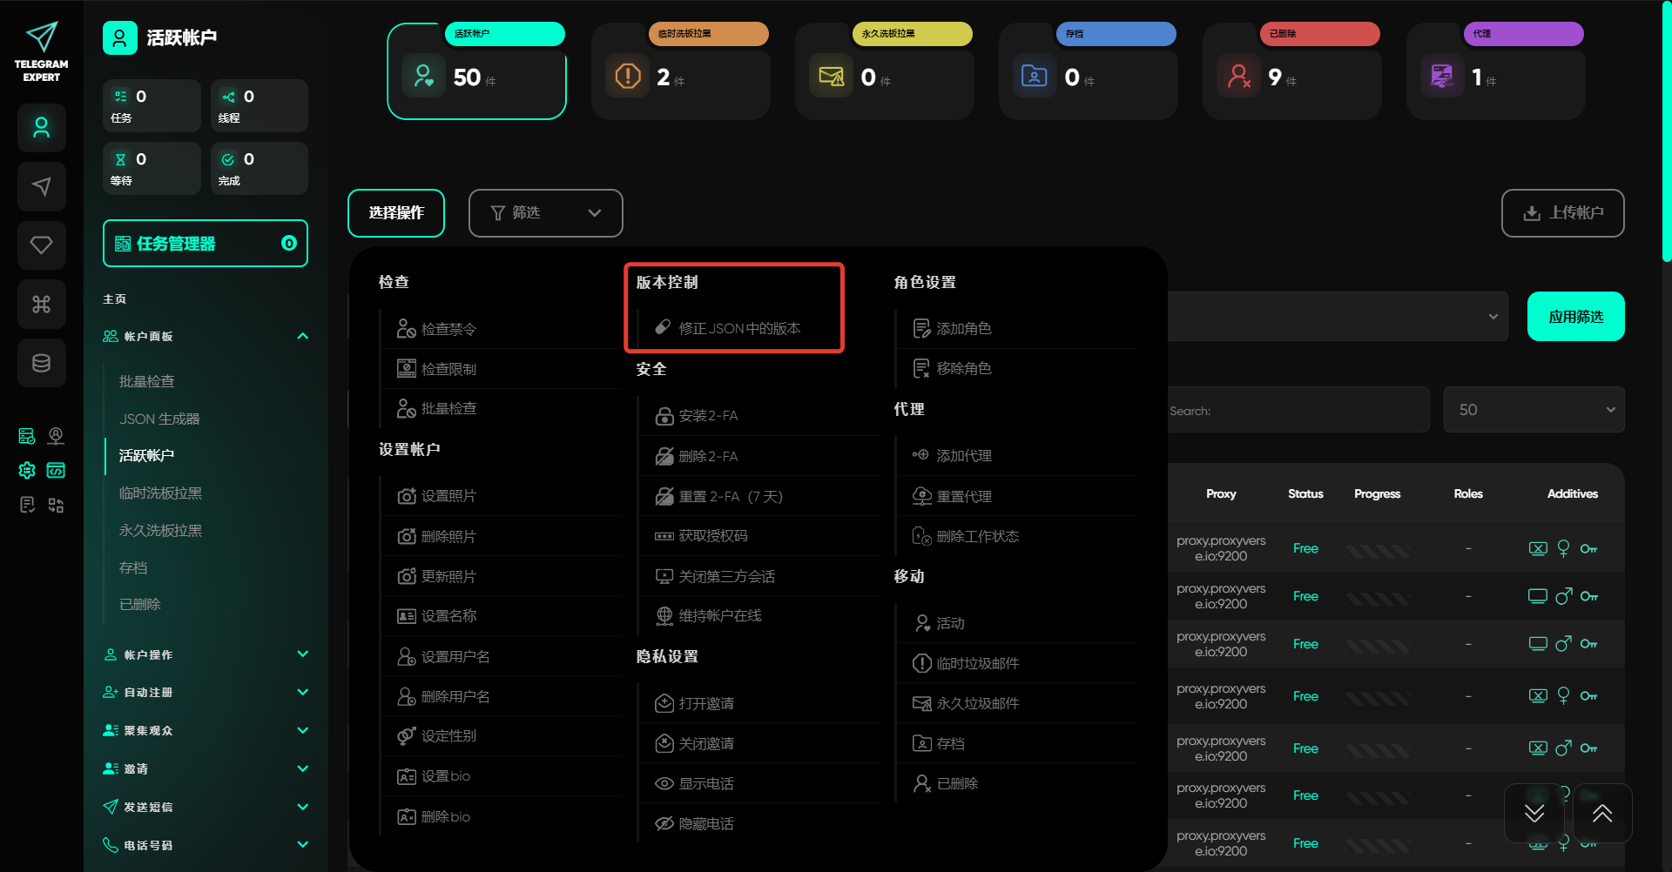Click the command symbol sidebar icon

(x=41, y=304)
